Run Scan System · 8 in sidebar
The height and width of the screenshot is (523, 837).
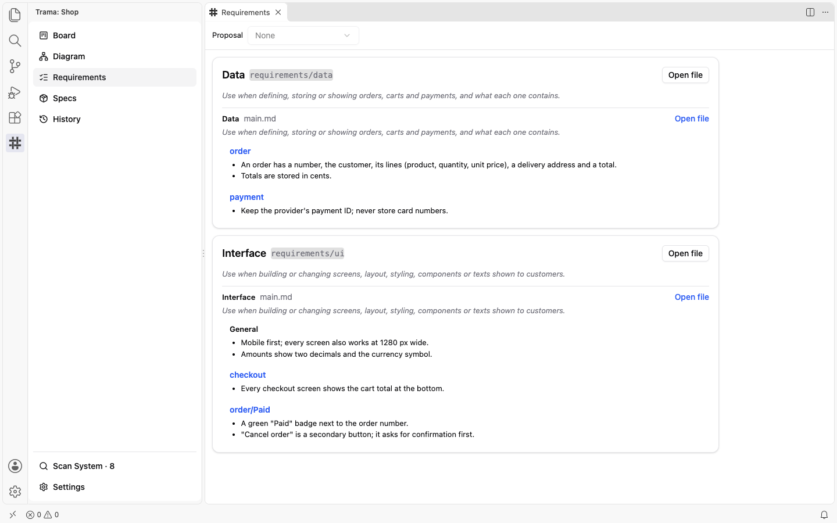[115, 466]
